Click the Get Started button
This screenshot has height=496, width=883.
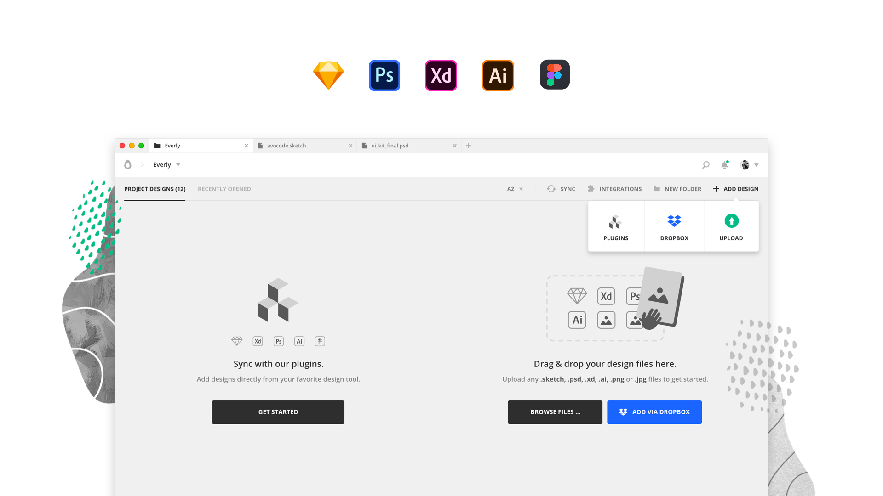point(278,412)
